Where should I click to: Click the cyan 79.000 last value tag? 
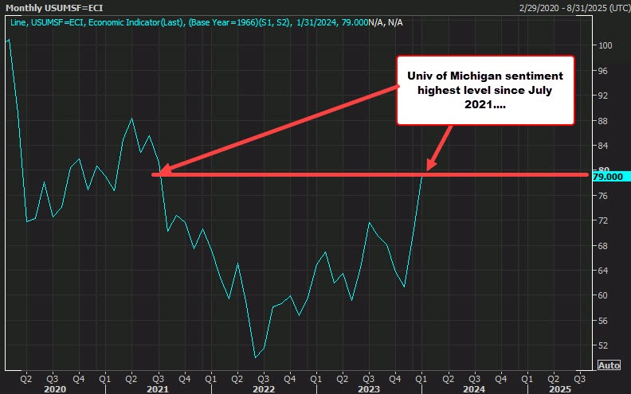click(612, 177)
